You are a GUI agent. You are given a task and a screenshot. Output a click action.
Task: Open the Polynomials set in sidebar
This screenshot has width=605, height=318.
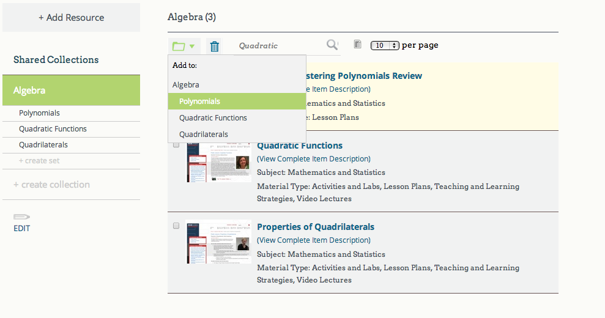(x=39, y=113)
